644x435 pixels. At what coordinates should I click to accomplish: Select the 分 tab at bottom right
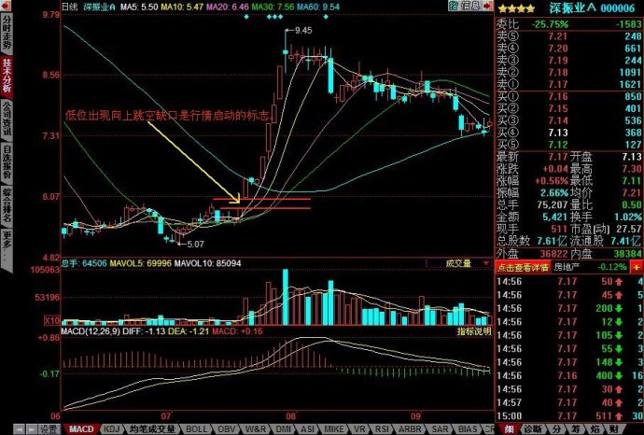(555, 429)
